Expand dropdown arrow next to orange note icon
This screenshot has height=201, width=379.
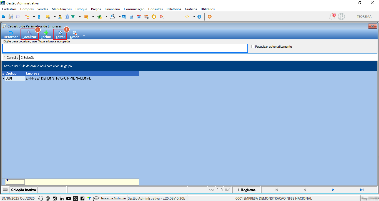click(x=93, y=17)
